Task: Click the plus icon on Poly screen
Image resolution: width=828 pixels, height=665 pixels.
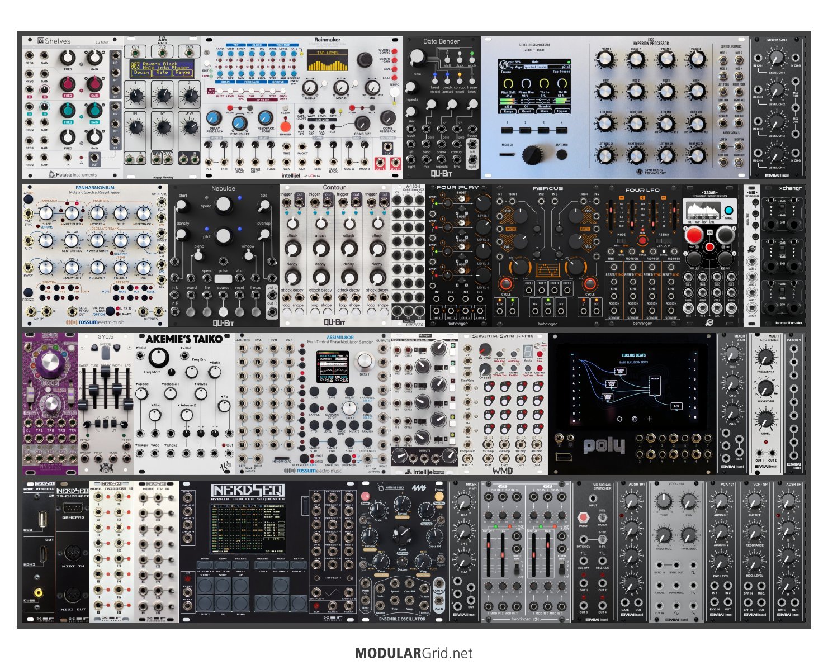Action: tap(650, 419)
